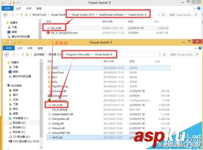The height and width of the screenshot is (150, 203).
Task: Open blue file tab in Vsiaul Assist X window
Action: [7, 9]
